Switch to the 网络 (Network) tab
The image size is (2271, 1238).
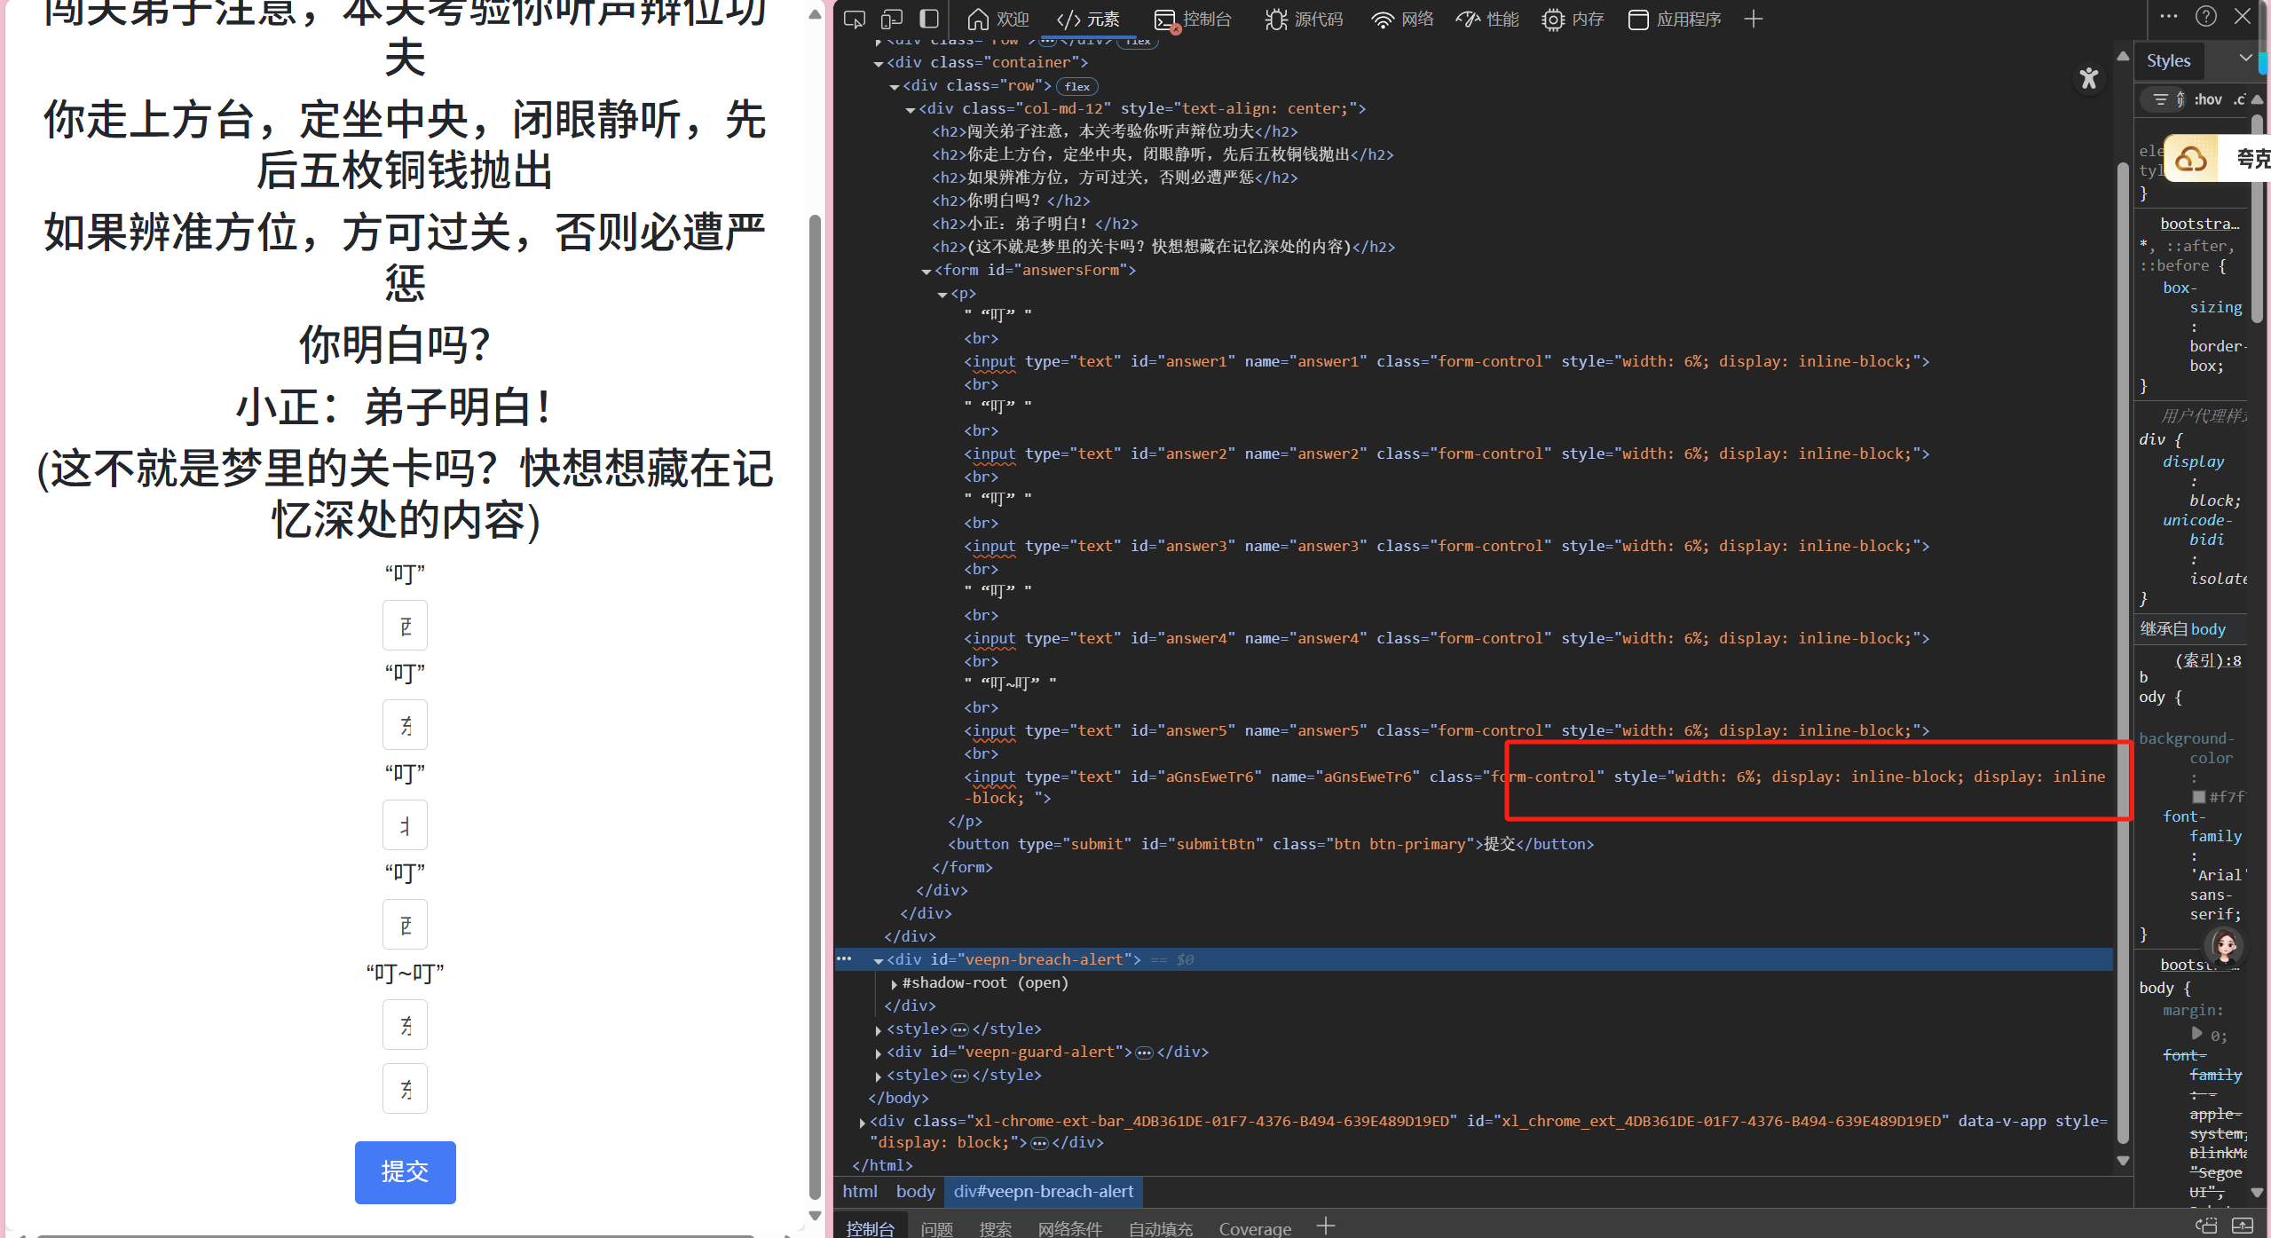(x=1402, y=19)
